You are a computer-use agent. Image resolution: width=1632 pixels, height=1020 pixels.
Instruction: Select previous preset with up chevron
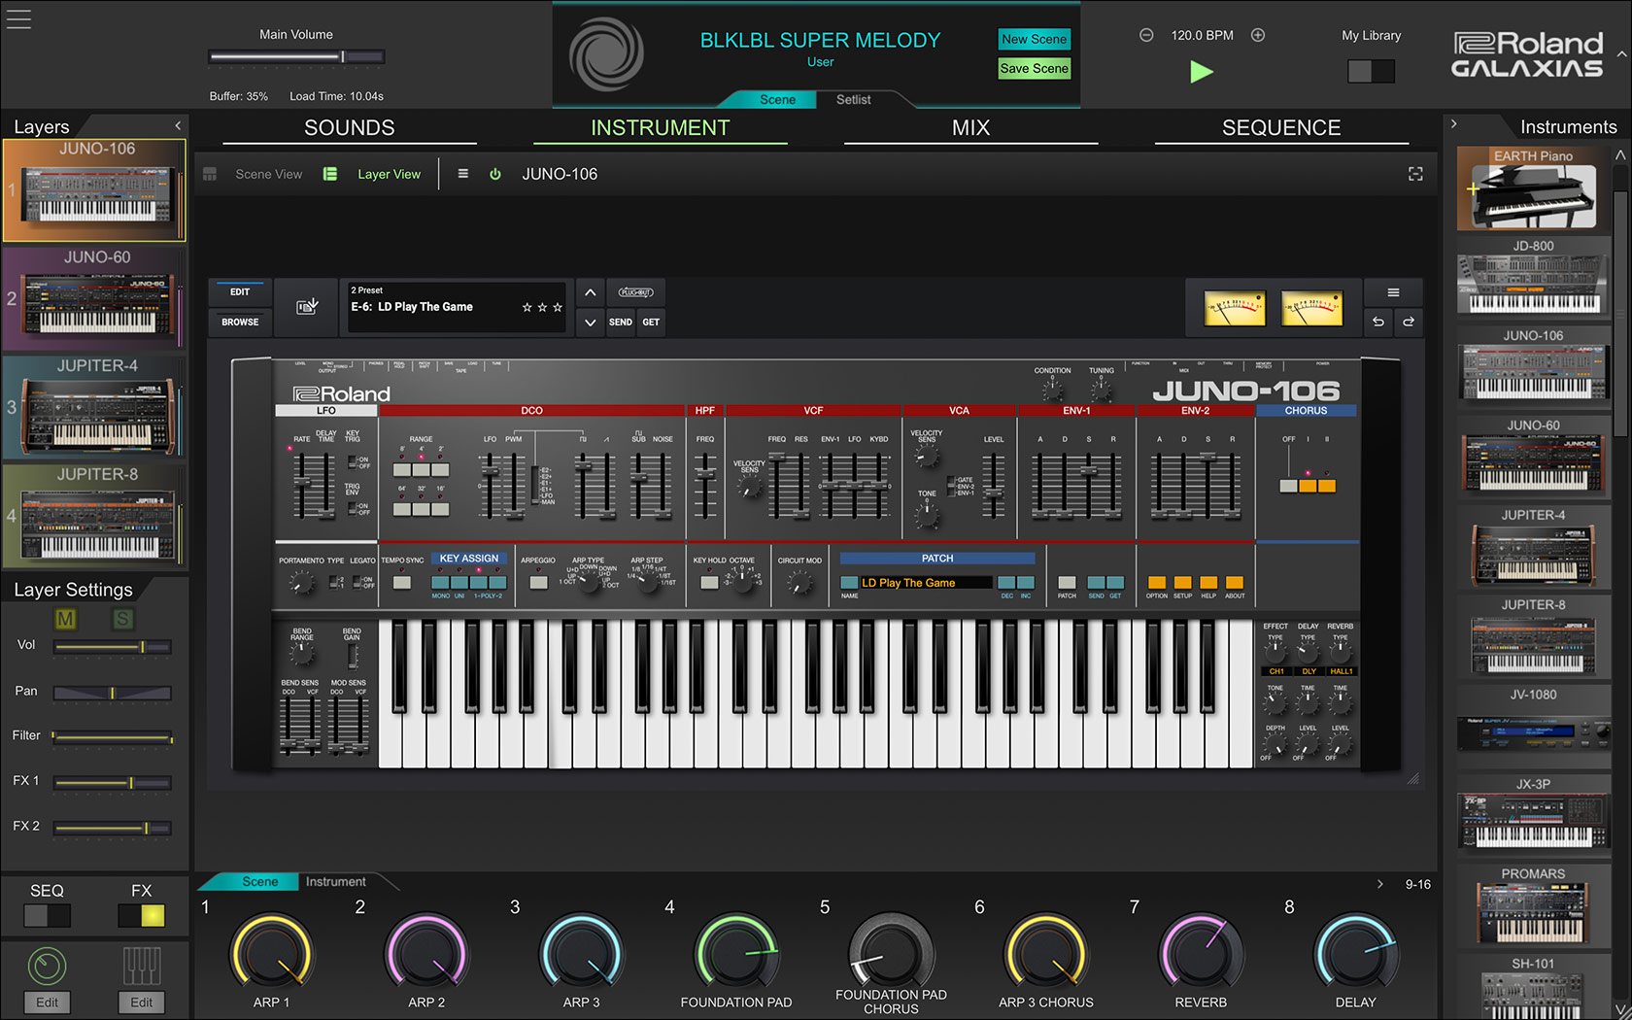coord(590,292)
